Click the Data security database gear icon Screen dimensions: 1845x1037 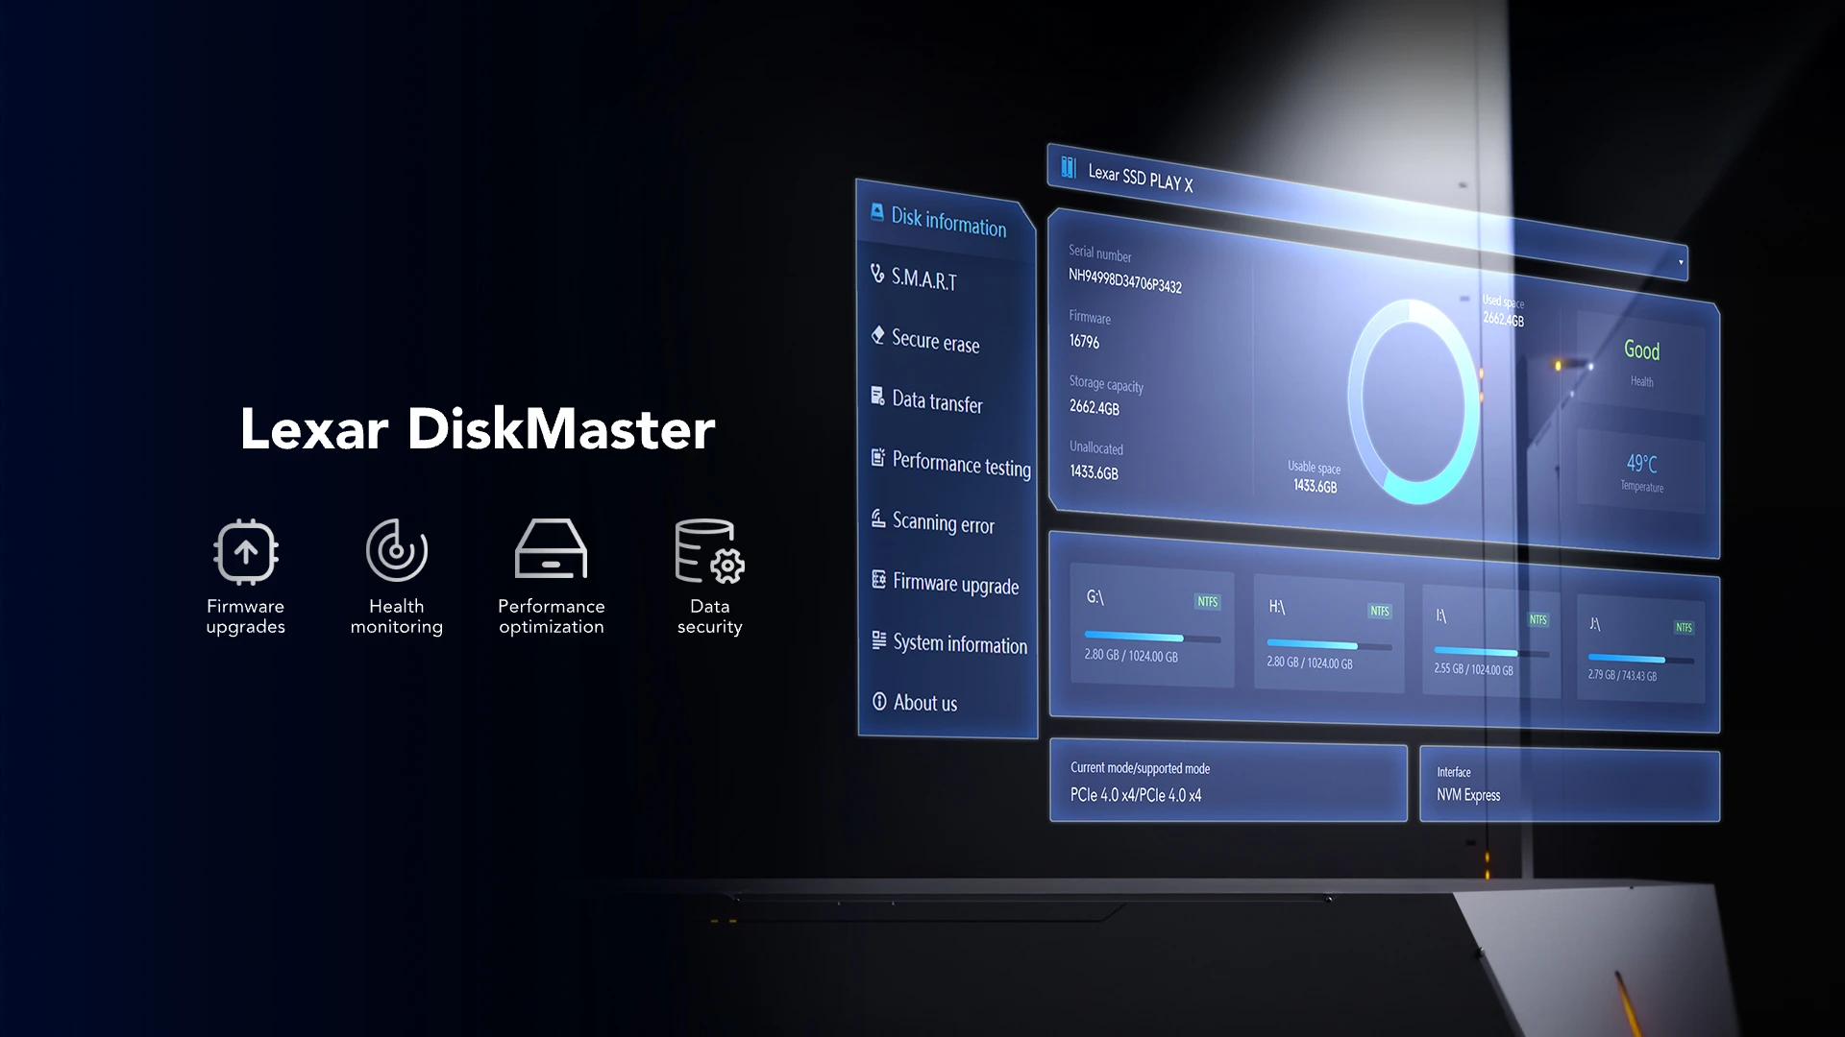[x=710, y=551]
